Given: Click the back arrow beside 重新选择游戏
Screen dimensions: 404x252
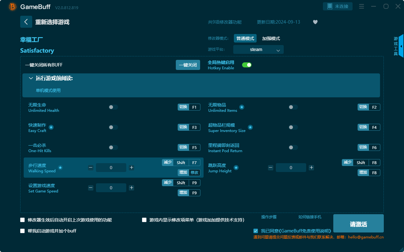Looking at the screenshot, I should coord(26,21).
